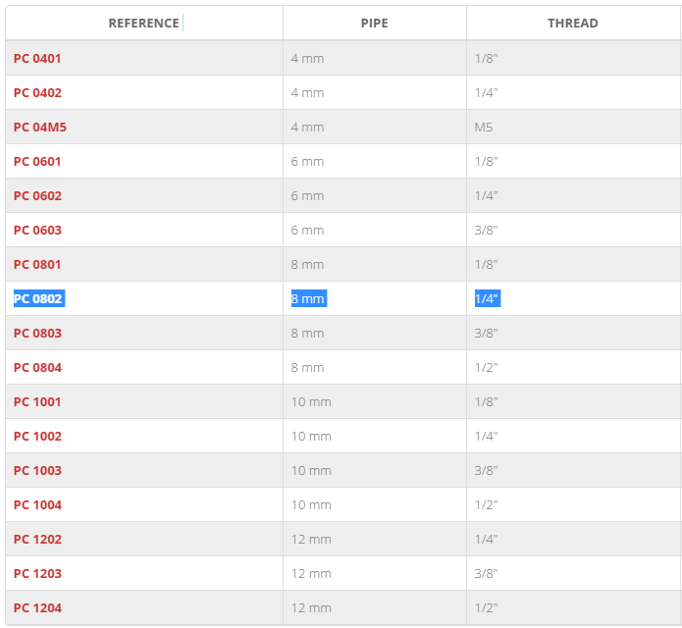Screen dimensions: 682x628
Task: Click the THREAD column header
Action: pyautogui.click(x=573, y=23)
